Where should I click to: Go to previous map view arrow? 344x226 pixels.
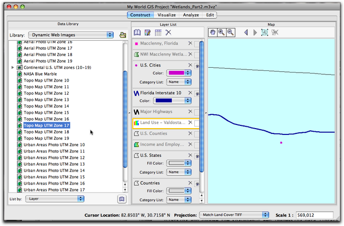click(x=246, y=33)
